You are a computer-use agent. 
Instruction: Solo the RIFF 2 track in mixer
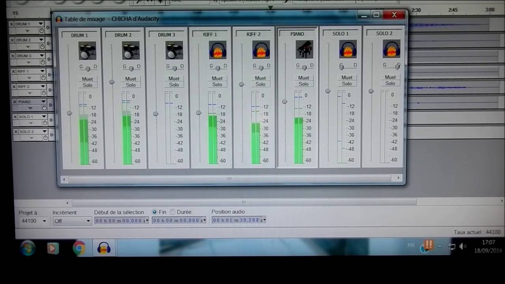(x=261, y=84)
